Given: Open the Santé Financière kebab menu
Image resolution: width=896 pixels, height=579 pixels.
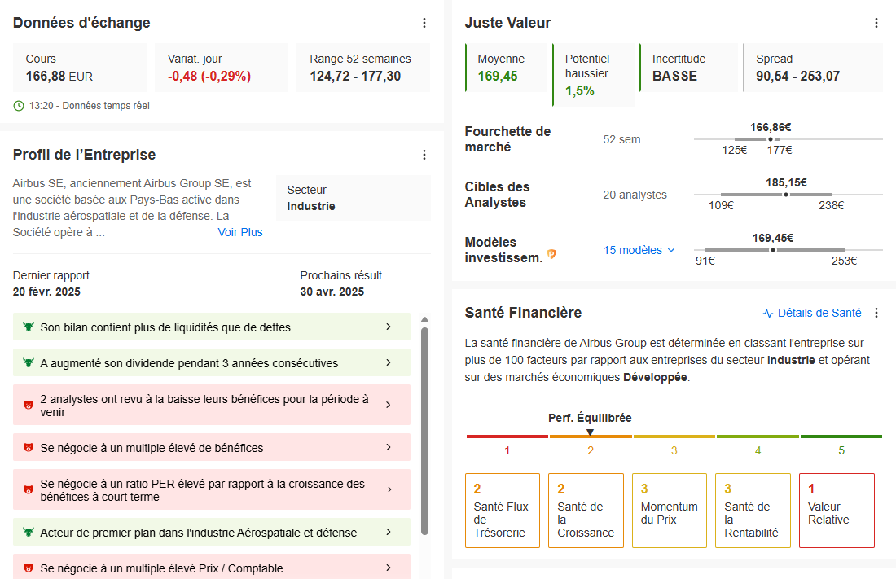Looking at the screenshot, I should point(876,313).
